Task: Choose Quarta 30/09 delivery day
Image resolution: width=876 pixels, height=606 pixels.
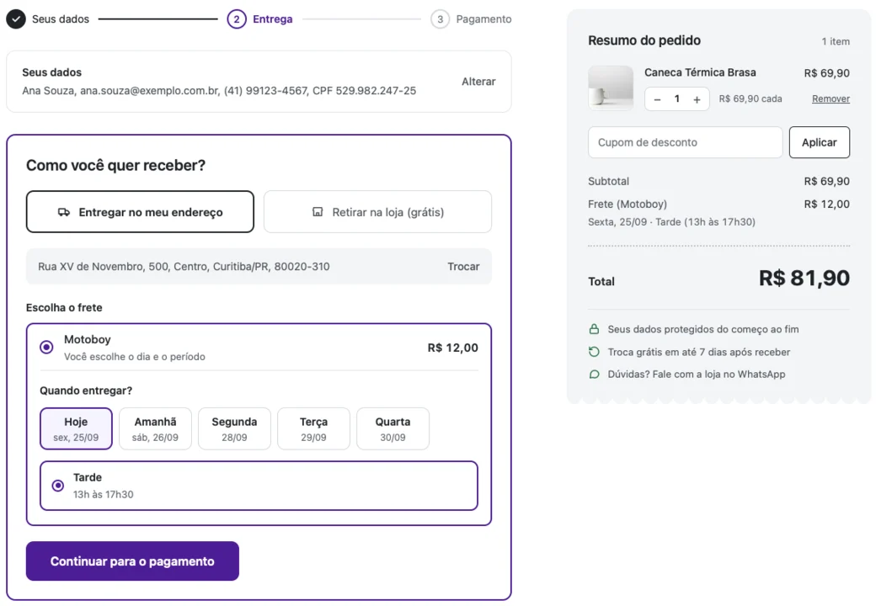Action: coord(393,428)
